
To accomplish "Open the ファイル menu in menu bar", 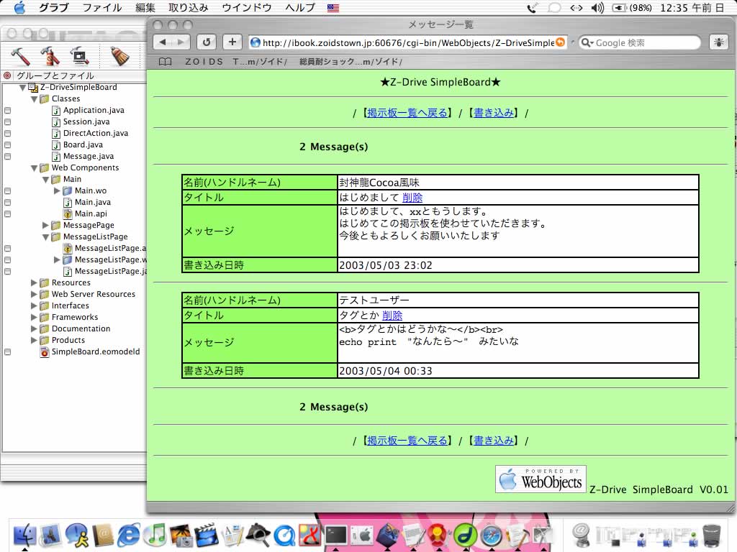I will 101,8.
